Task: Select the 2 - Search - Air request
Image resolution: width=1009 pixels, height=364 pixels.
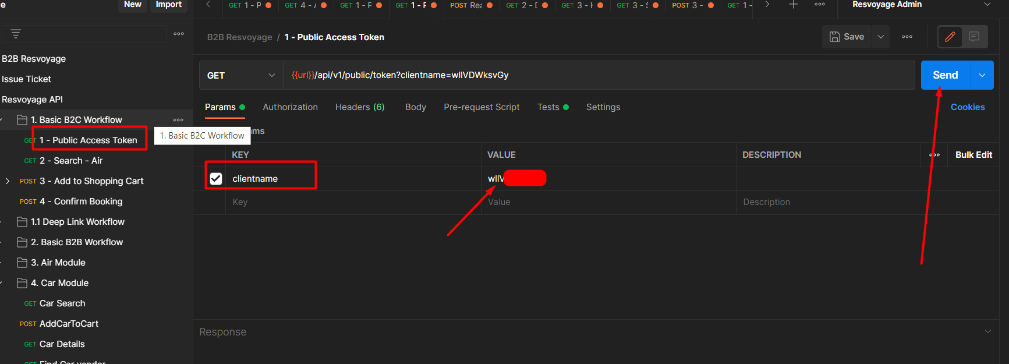Action: [71, 161]
